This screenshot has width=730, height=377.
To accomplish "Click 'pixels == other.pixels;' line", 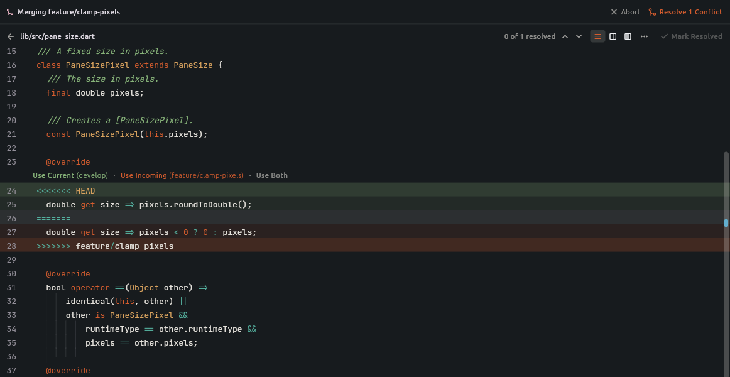I will click(141, 343).
